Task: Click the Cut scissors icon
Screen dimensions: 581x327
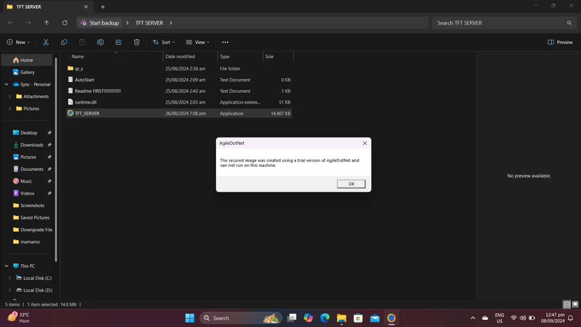Action: (x=46, y=42)
